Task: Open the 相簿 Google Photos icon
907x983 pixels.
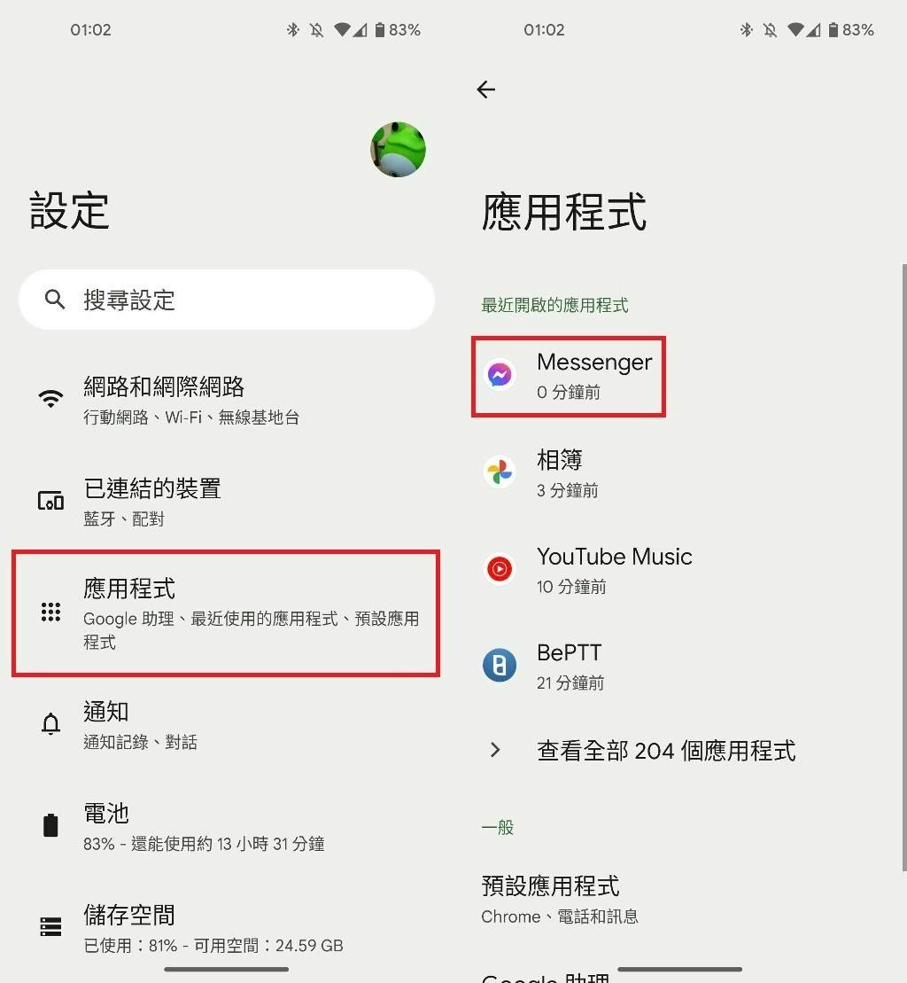Action: click(500, 472)
